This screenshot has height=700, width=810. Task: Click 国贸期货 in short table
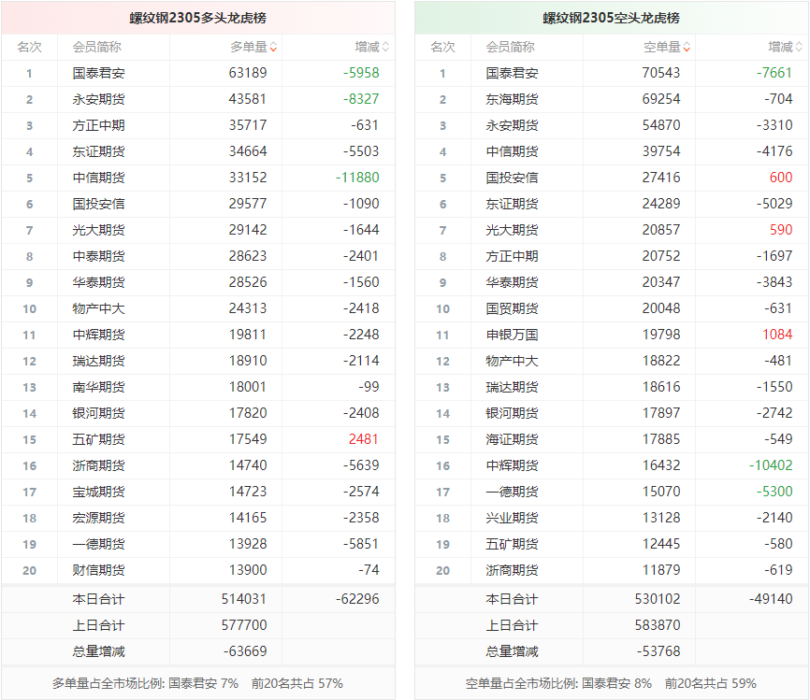pos(512,308)
